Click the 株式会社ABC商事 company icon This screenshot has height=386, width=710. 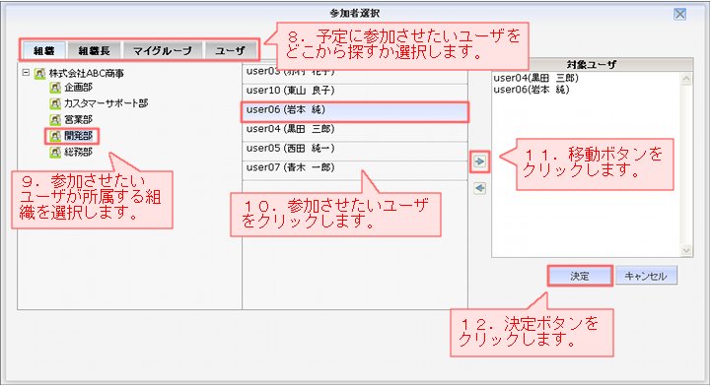[x=39, y=73]
